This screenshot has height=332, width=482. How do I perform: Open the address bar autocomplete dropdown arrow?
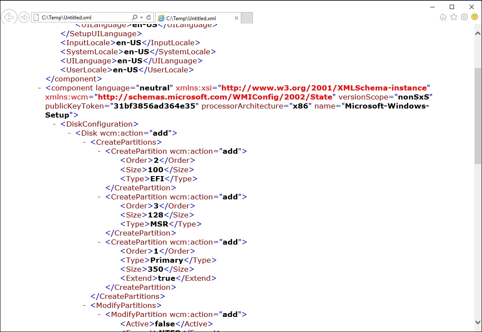point(141,18)
